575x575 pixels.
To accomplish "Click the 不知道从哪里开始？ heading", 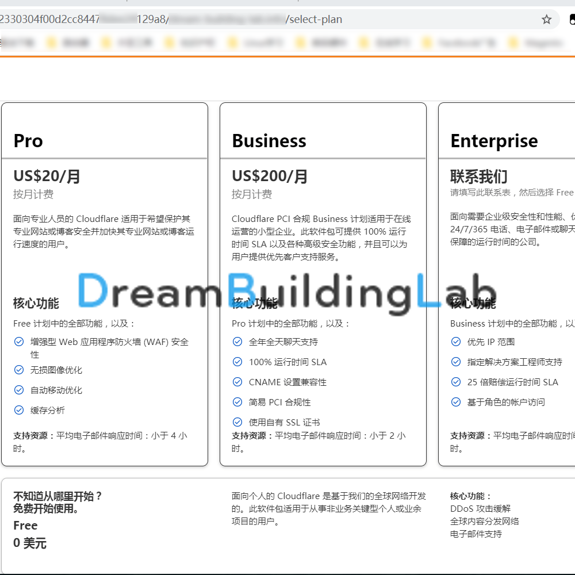I will tap(57, 497).
